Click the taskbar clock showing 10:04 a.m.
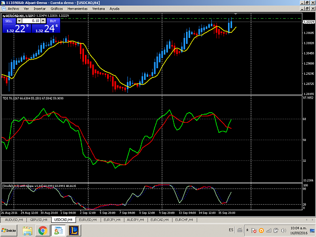Screen dimensions: 316x237 tap(298, 230)
